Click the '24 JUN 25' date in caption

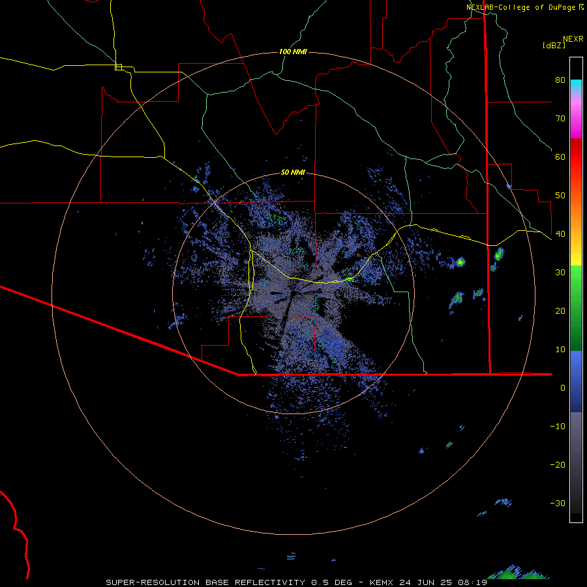tap(427, 582)
